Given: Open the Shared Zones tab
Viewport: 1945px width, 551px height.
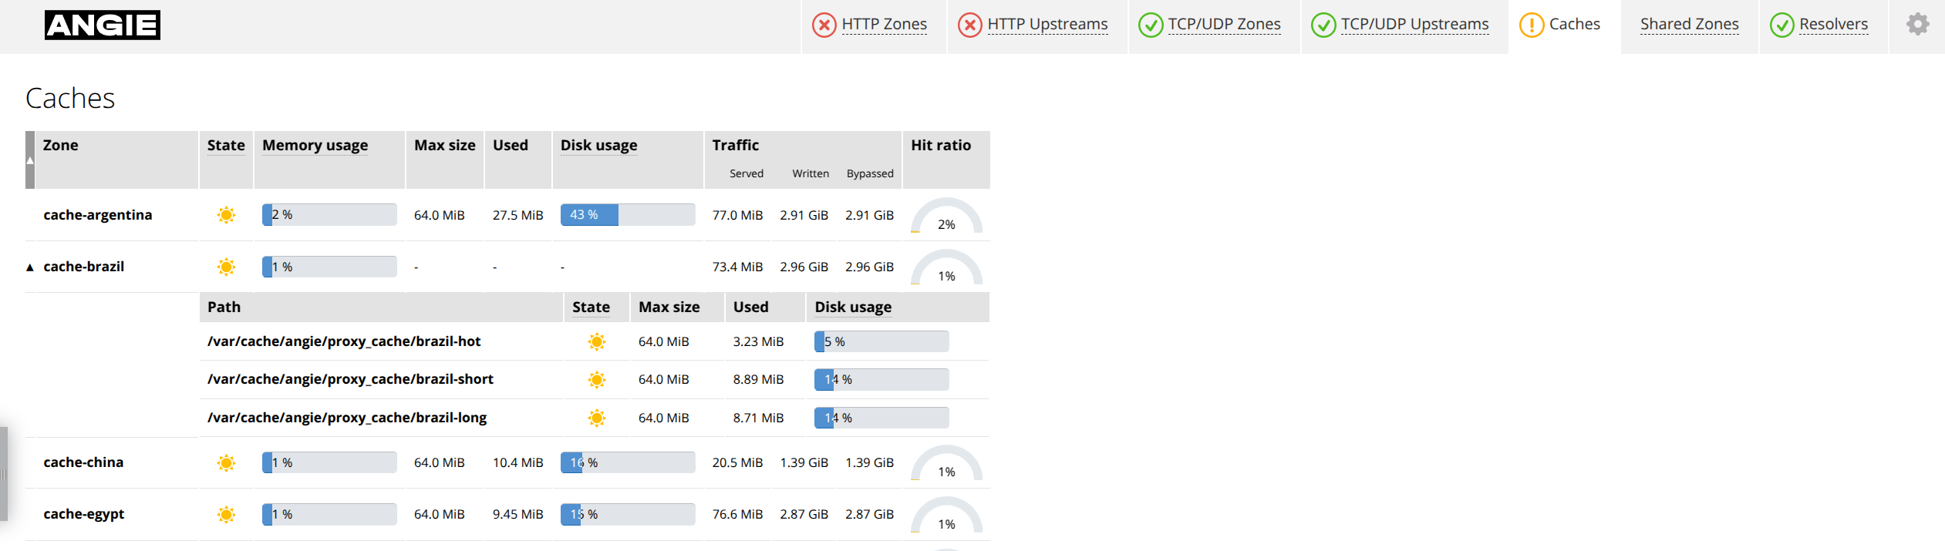Looking at the screenshot, I should coord(1689,25).
